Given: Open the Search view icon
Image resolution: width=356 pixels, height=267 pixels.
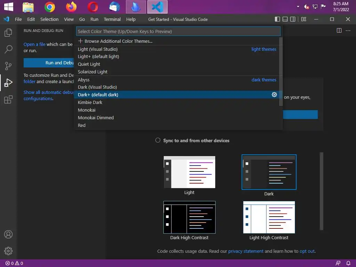Looking at the screenshot, I should pyautogui.click(x=8, y=49).
